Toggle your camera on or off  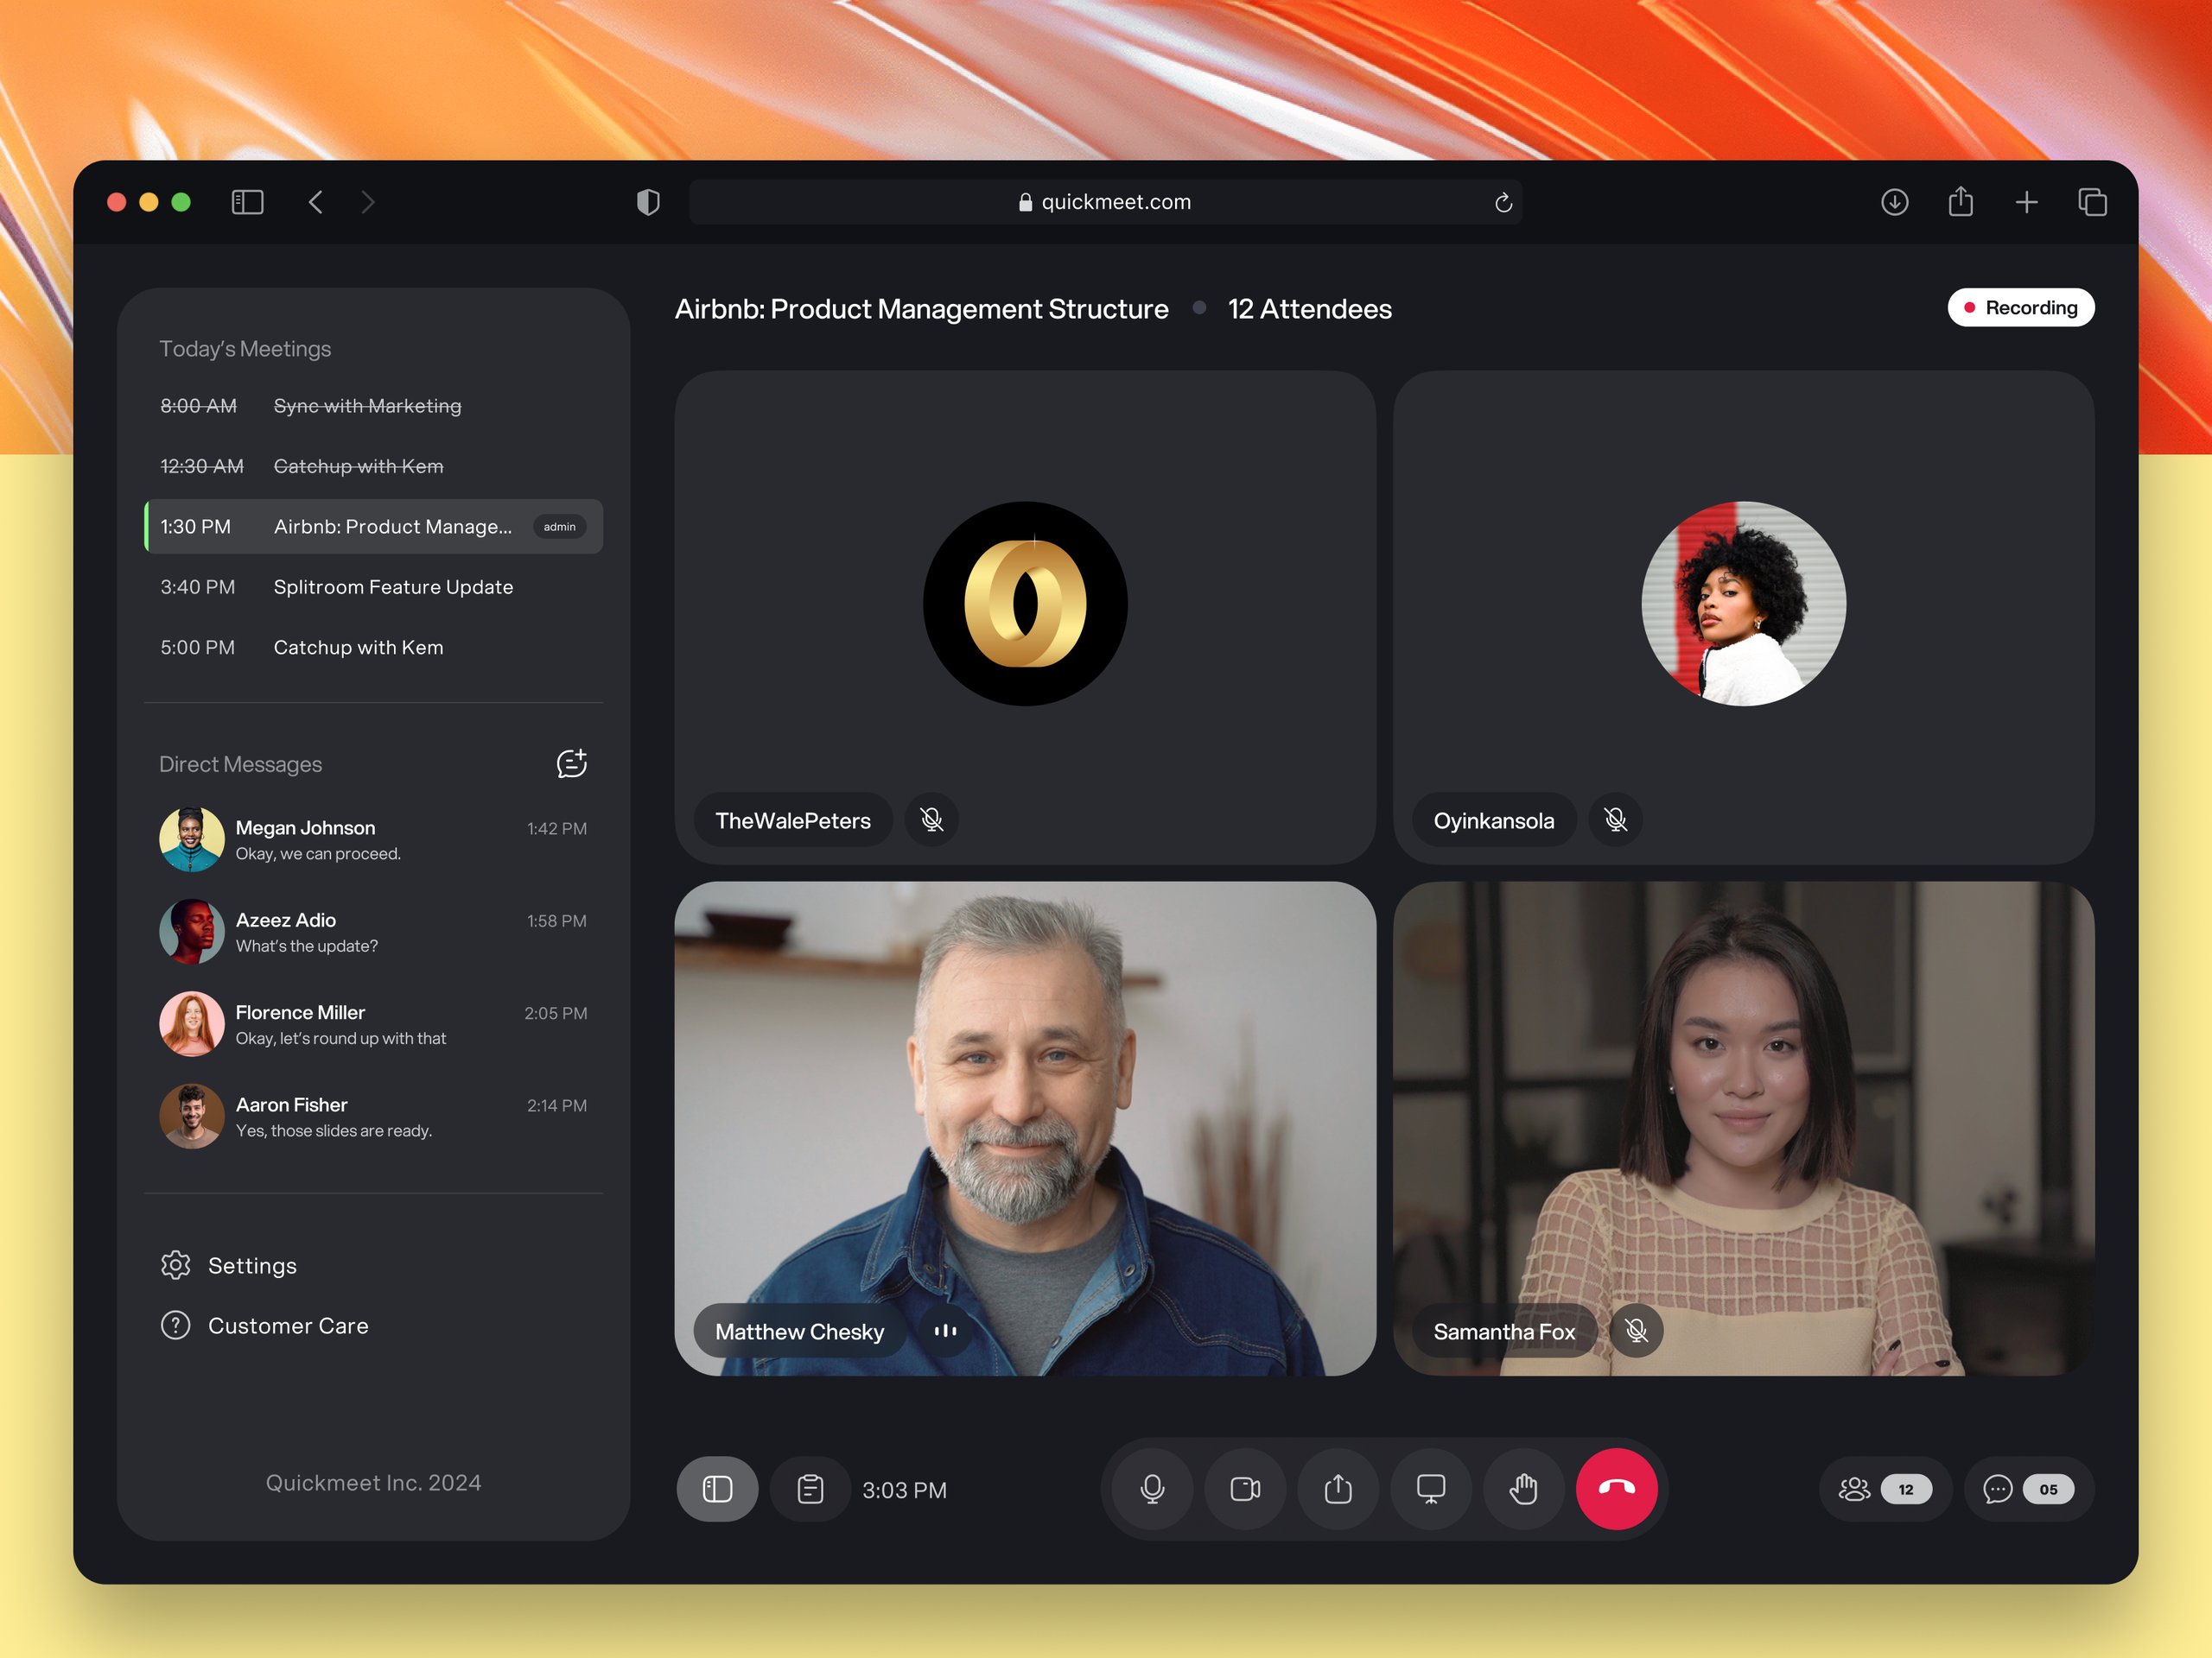(x=1245, y=1489)
